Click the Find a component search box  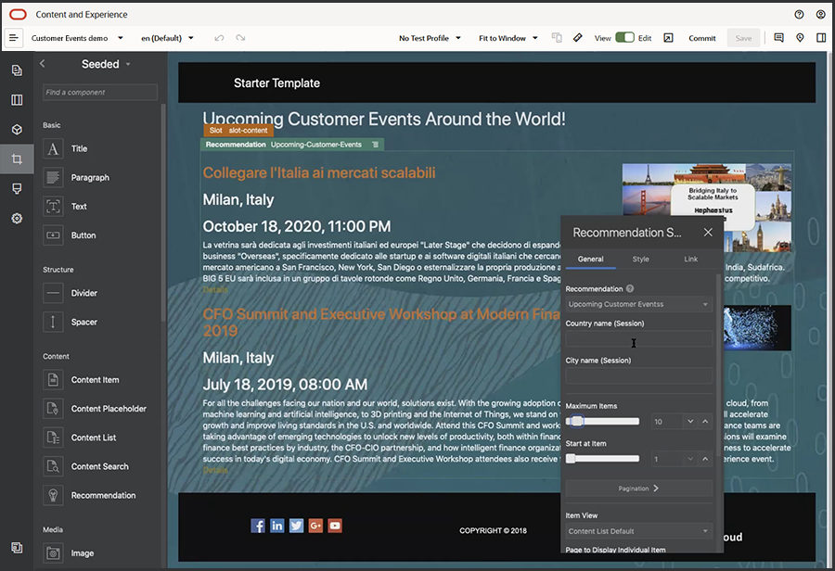[x=100, y=92]
